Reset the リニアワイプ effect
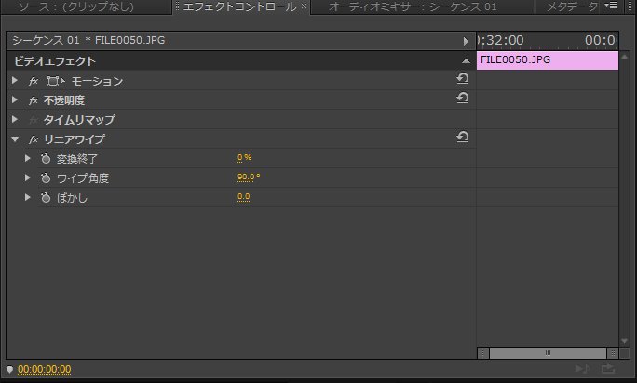Screen dimensions: 637x383 coord(462,137)
